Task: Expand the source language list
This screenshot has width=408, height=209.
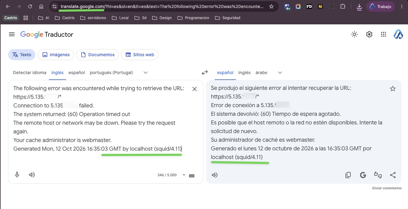Action: coord(146,73)
